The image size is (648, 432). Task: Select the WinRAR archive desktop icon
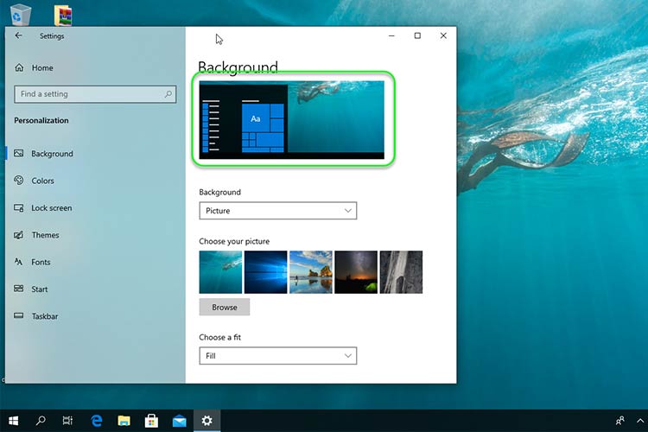click(x=63, y=16)
